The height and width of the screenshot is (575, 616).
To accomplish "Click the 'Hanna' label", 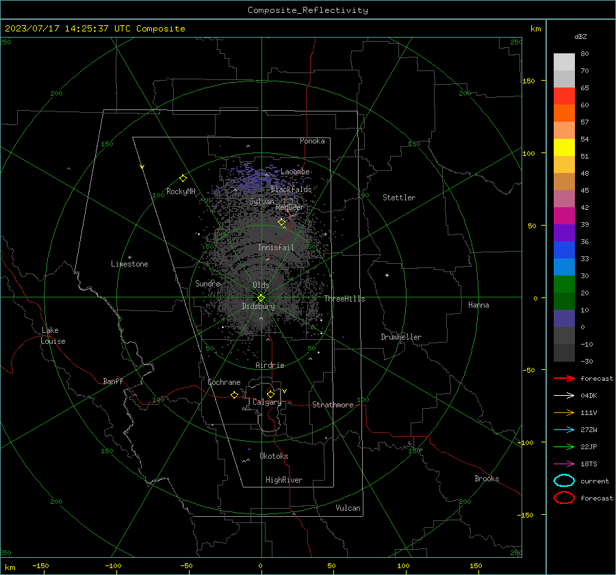I will pyautogui.click(x=478, y=305).
